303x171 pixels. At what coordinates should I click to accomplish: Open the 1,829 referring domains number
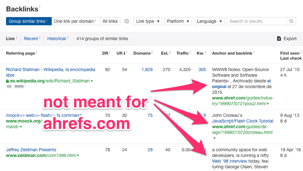click(x=147, y=70)
